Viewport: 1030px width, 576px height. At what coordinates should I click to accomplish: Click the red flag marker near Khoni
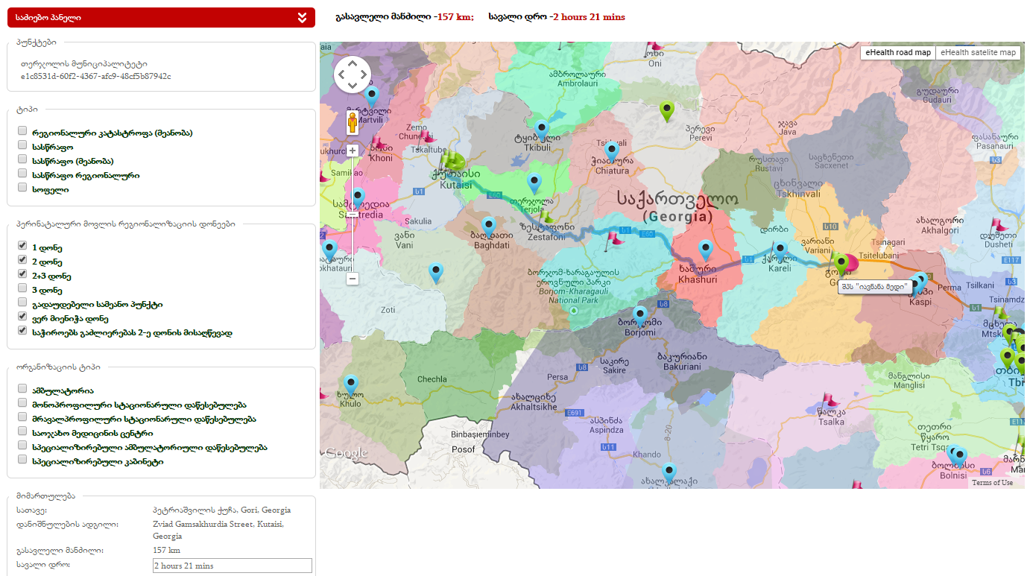pos(378,142)
